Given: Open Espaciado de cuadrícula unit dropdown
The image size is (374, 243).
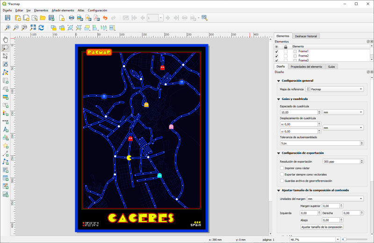Looking at the screenshot, I should pyautogui.click(x=343, y=112).
